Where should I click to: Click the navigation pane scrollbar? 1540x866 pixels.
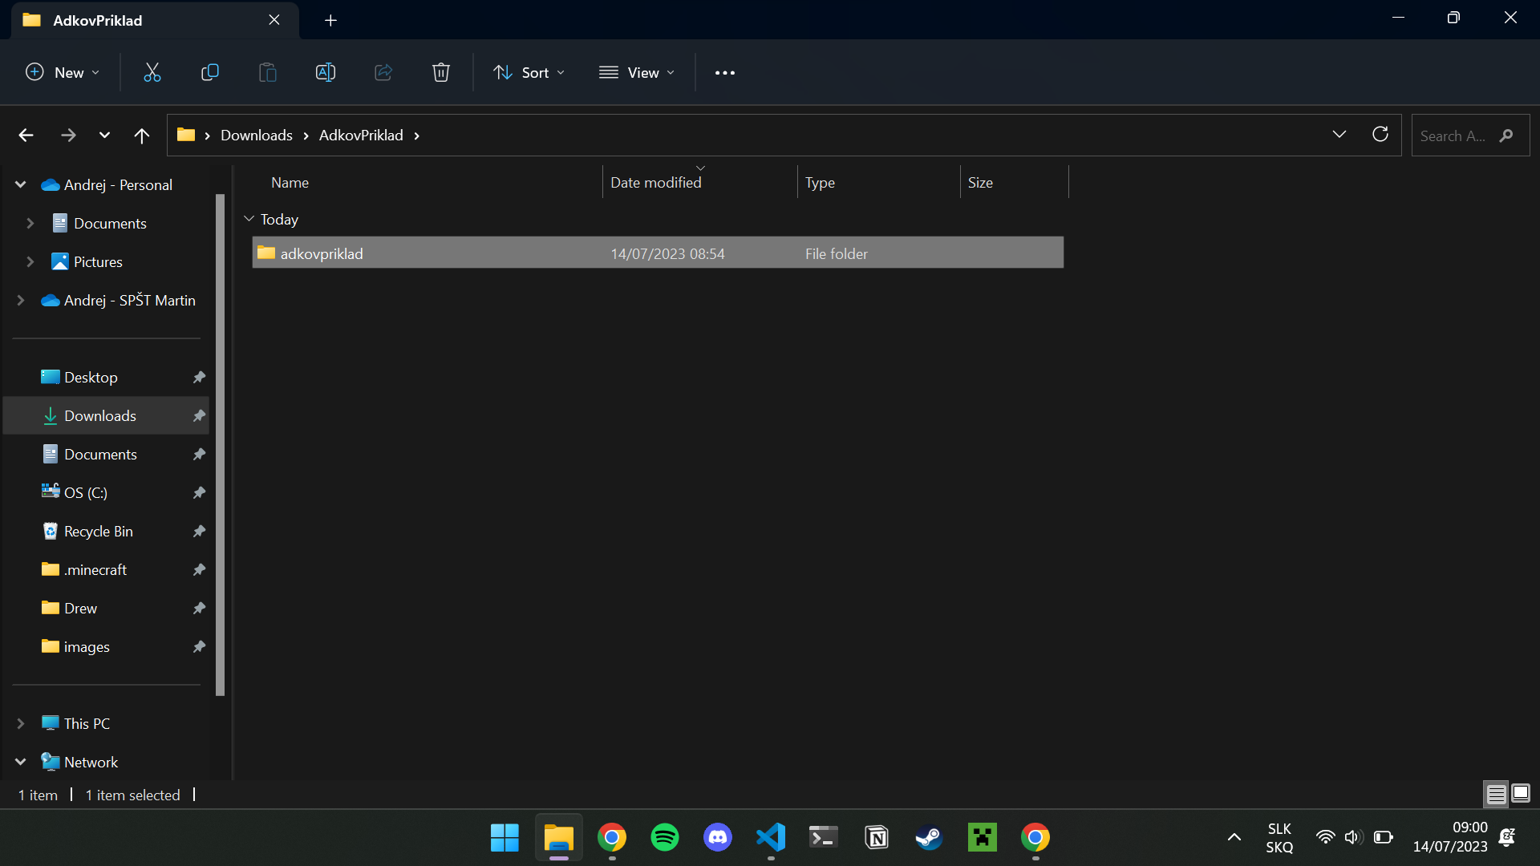click(221, 445)
